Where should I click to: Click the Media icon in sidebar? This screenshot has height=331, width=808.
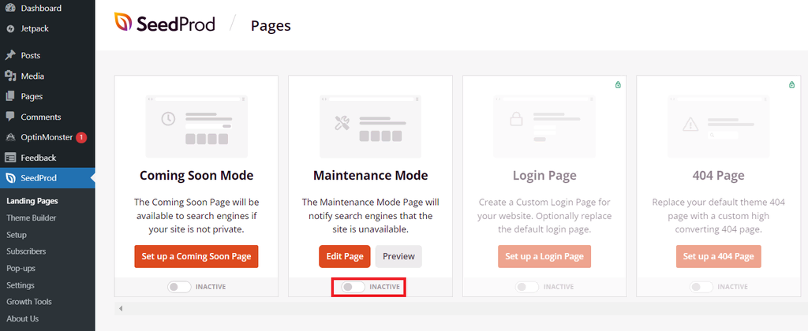point(10,76)
